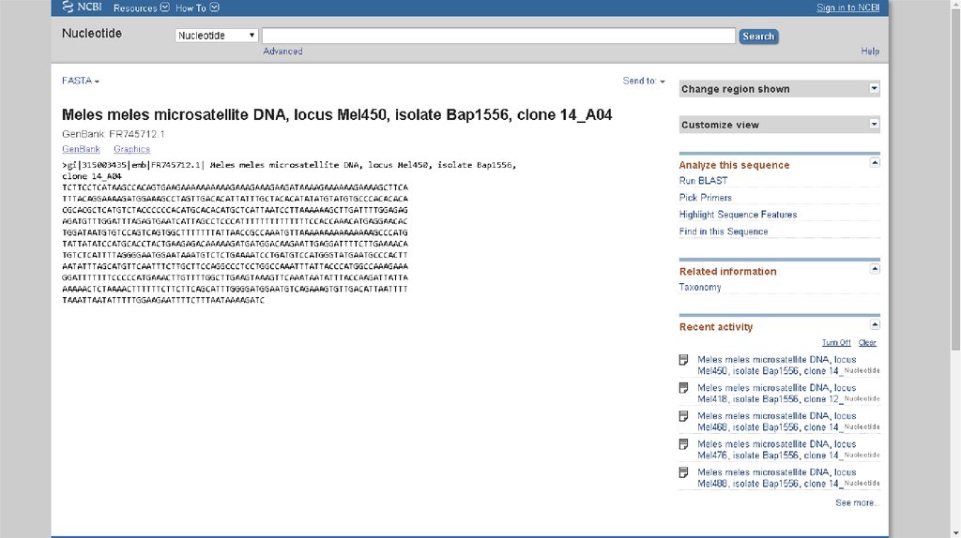961x538 pixels.
Task: Click document icon beside Mel418 recent entry
Action: pos(684,388)
